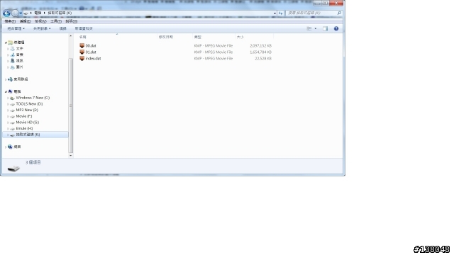Screen dimensions: 454x255
Task: Click the New folder toolbar button
Action: pyautogui.click(x=84, y=28)
